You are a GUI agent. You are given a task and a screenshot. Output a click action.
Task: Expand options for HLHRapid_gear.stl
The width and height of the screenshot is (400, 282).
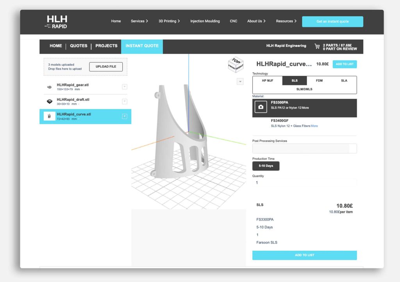[125, 87]
